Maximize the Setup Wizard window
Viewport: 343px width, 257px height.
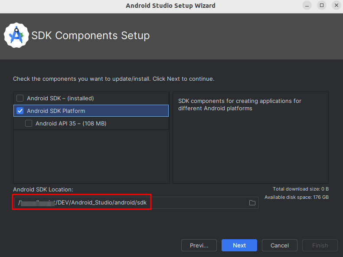pos(322,6)
